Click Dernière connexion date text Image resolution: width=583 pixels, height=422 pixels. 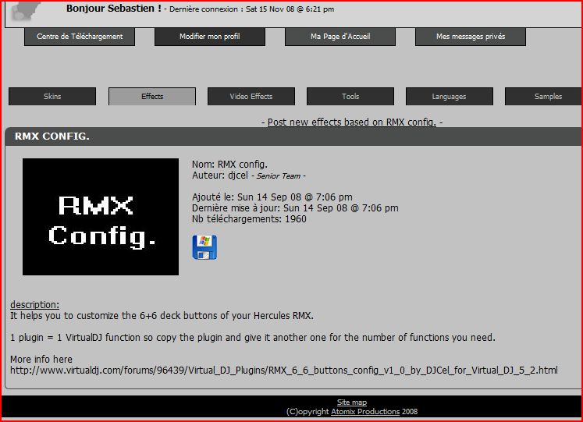pyautogui.click(x=252, y=9)
